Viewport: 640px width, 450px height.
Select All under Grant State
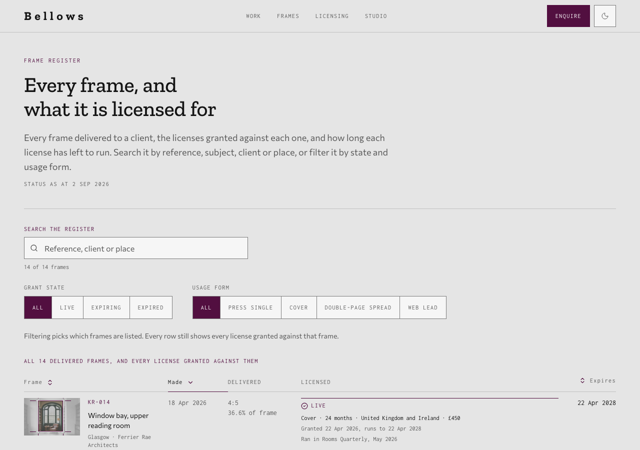click(38, 307)
